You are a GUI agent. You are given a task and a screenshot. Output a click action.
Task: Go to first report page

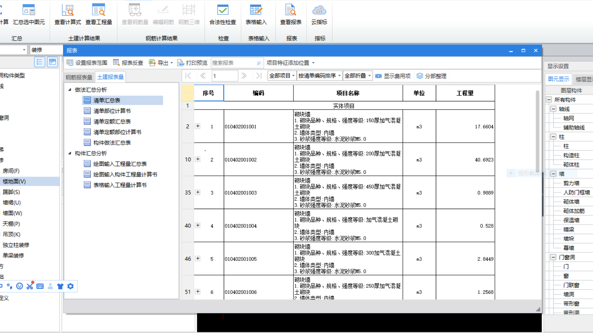188,76
